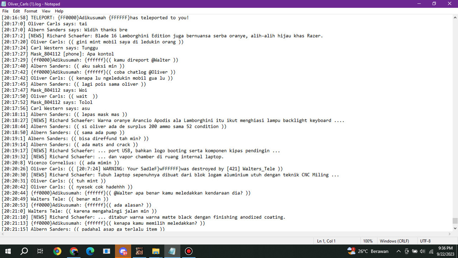Open the weather widget showing 26°C Berawan
The image size is (458, 258).
(368, 251)
